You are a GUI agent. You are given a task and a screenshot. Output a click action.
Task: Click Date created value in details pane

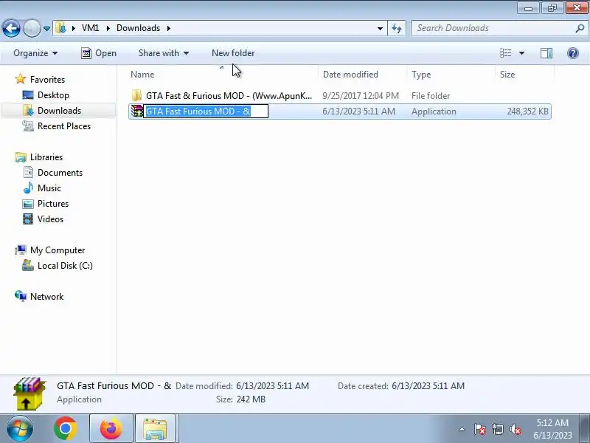[428, 386]
